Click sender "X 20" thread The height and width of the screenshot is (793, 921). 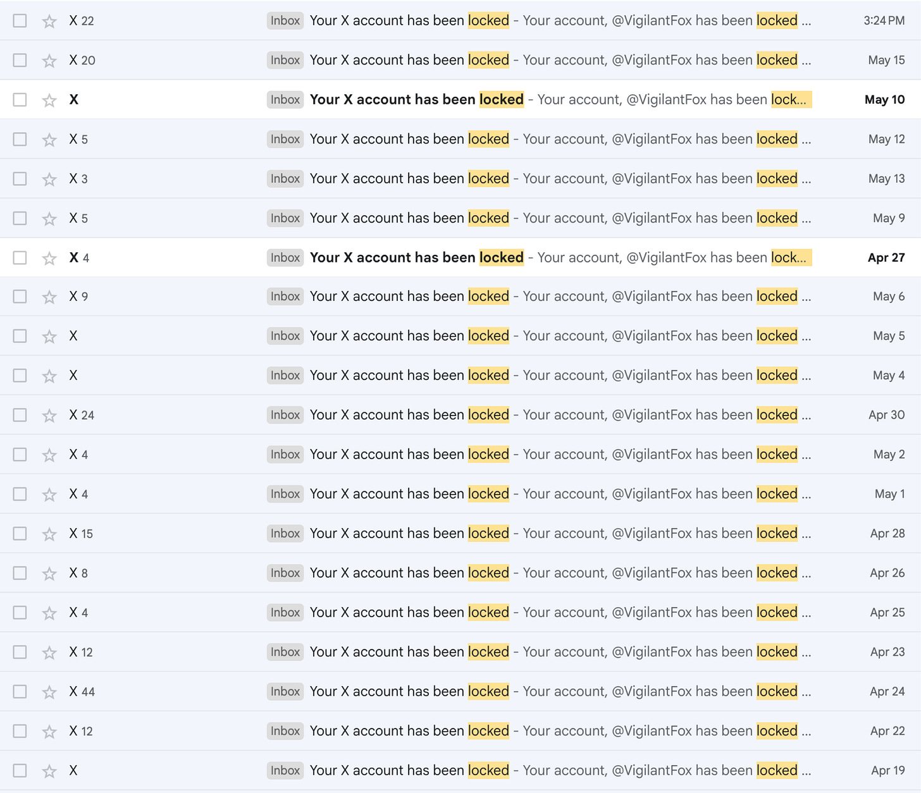pyautogui.click(x=82, y=60)
